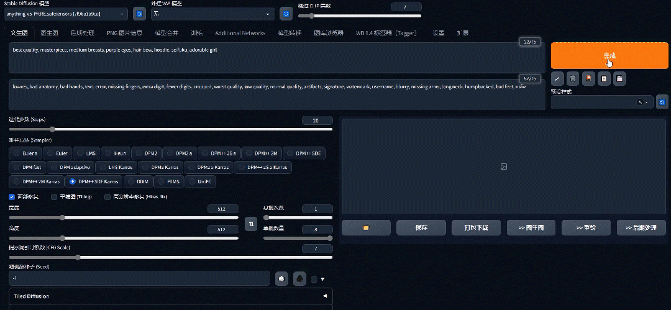Viewport: 671px width, 310px height.
Task: Click the recycle icon to reuse last seed
Action: pos(300,279)
